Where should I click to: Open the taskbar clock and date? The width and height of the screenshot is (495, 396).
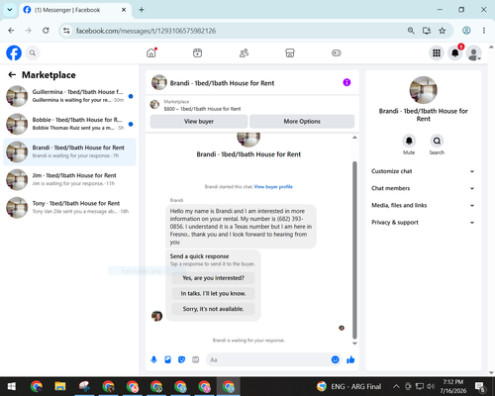pyautogui.click(x=453, y=386)
